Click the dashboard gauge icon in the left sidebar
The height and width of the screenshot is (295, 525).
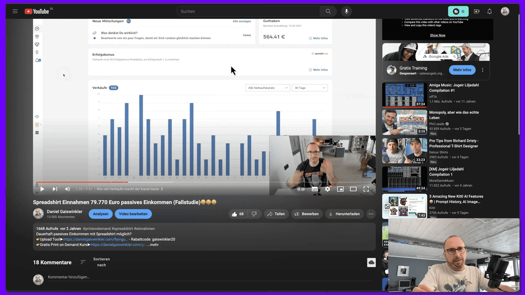(x=37, y=29)
